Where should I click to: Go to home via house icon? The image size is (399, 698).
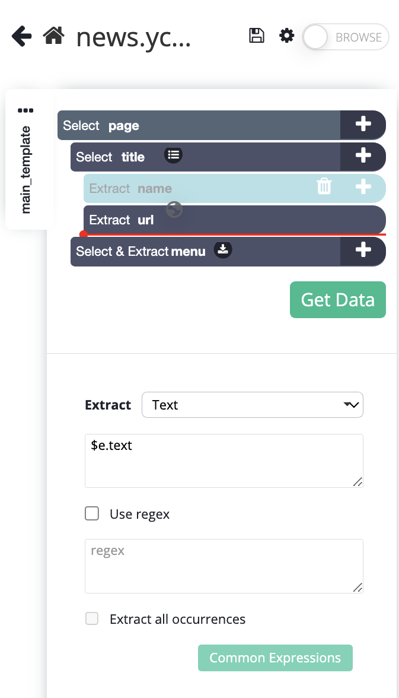pyautogui.click(x=54, y=35)
